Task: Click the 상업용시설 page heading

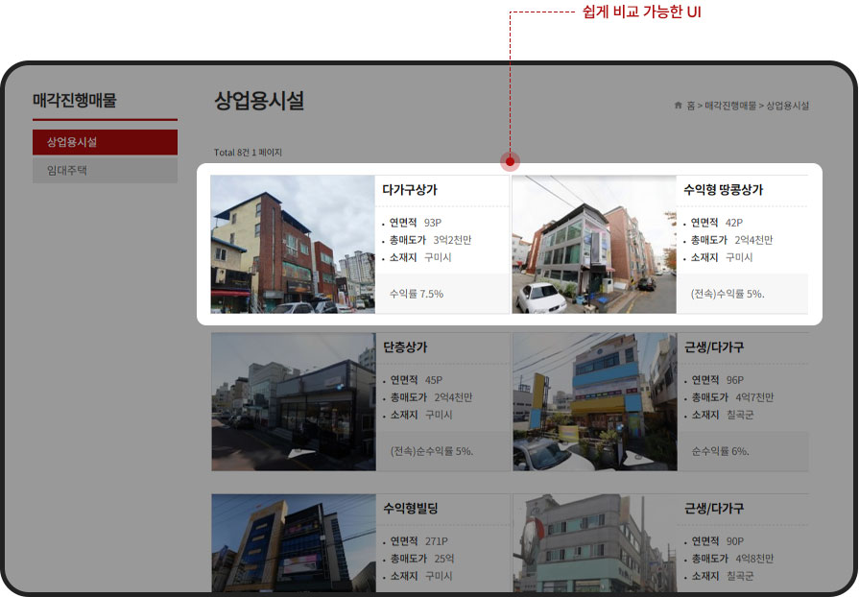Action: click(x=258, y=101)
